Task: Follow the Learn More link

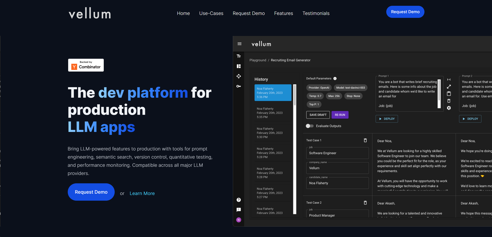Action: point(142,193)
